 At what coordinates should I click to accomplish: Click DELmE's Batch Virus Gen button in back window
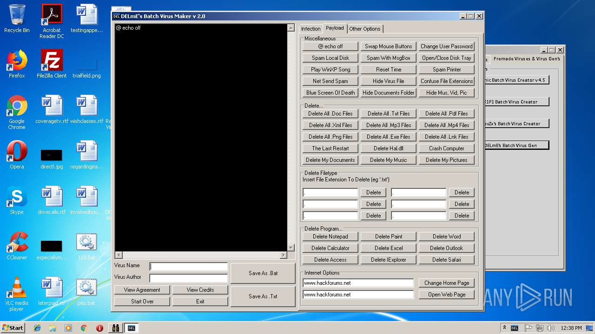point(516,145)
